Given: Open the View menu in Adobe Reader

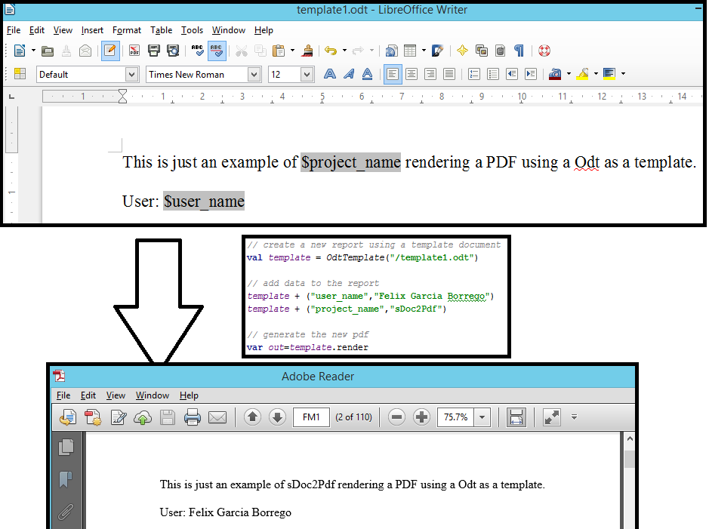Looking at the screenshot, I should [116, 395].
